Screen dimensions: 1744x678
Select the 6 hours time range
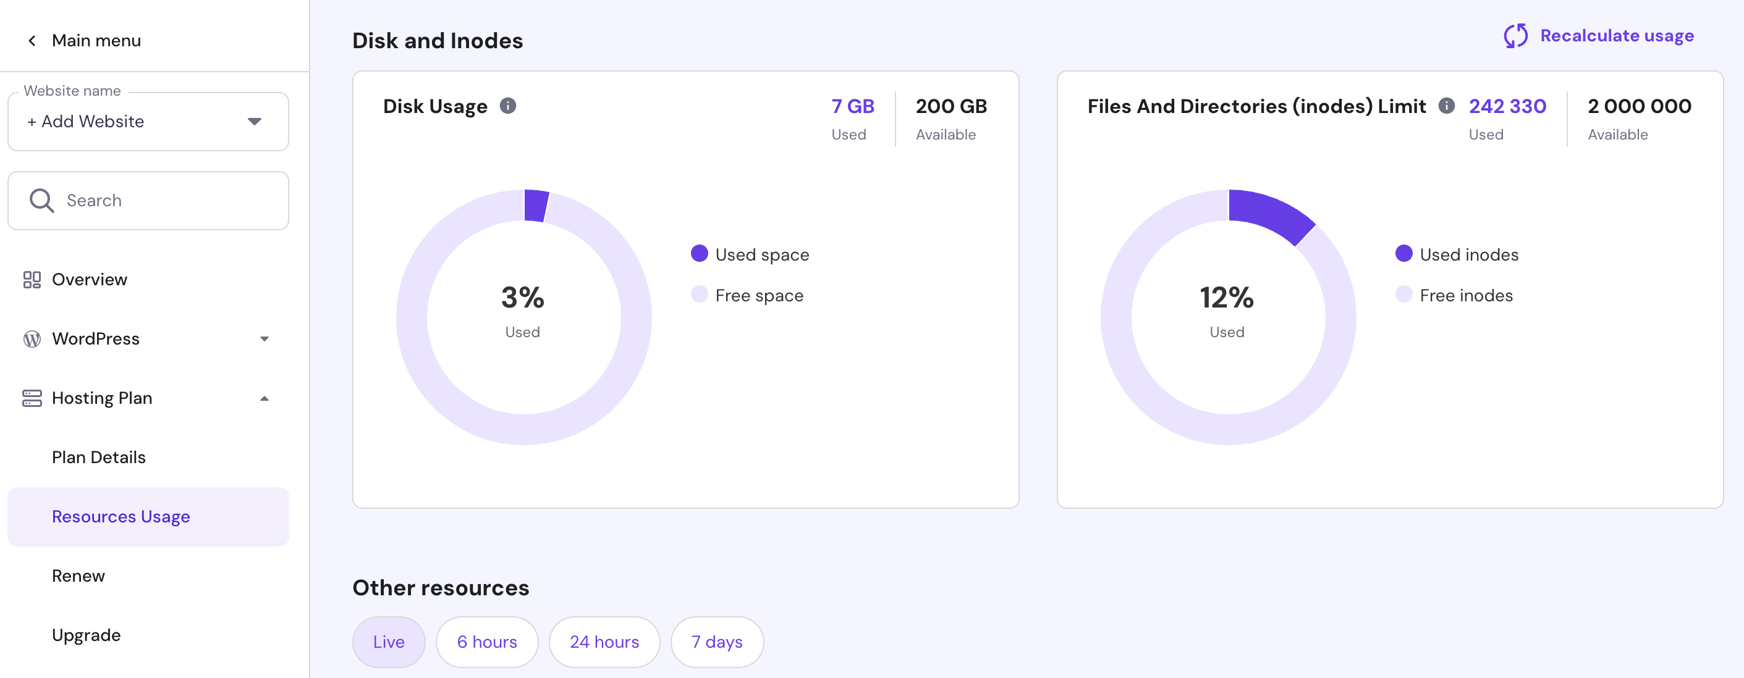click(x=487, y=642)
